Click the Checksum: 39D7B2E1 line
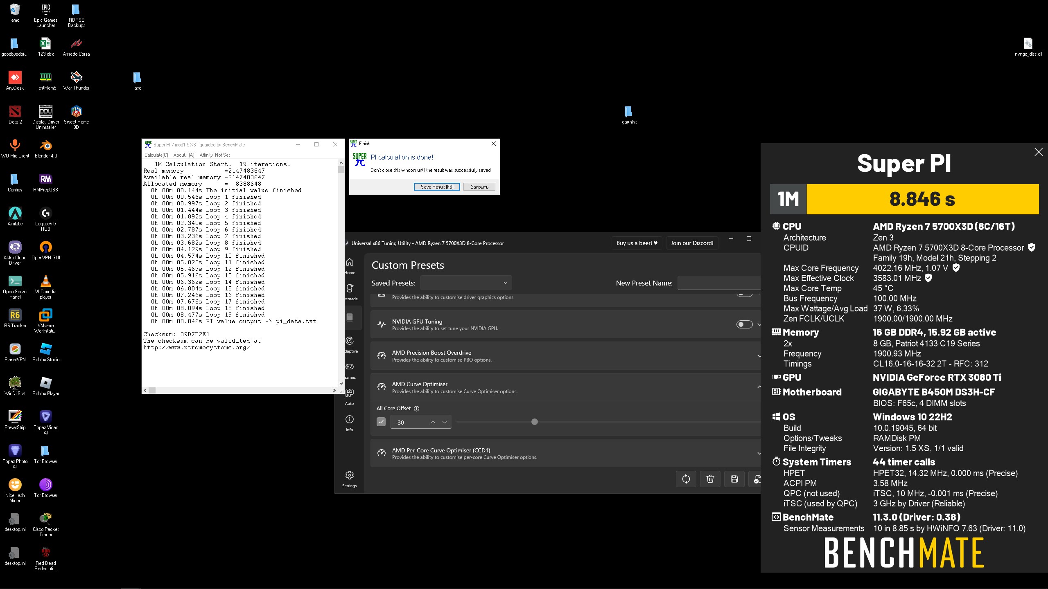The height and width of the screenshot is (589, 1048). [x=176, y=334]
